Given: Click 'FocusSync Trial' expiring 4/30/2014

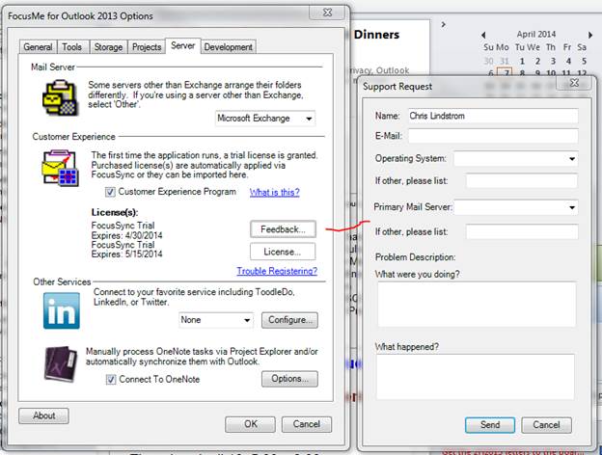Looking at the screenshot, I should click(123, 226).
